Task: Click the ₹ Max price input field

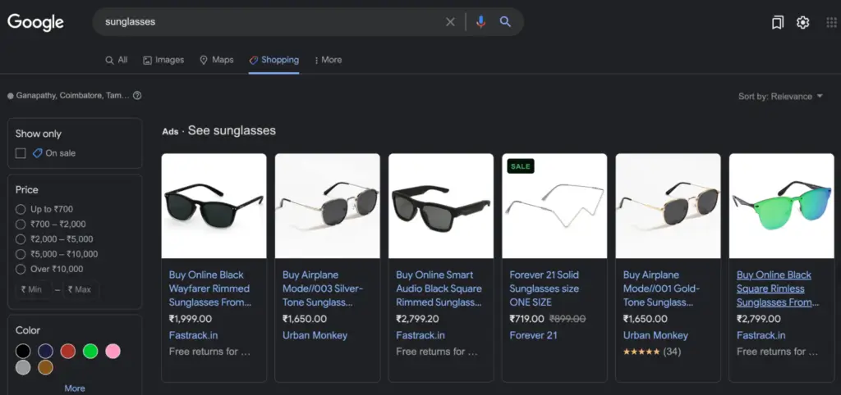Action: tap(81, 289)
